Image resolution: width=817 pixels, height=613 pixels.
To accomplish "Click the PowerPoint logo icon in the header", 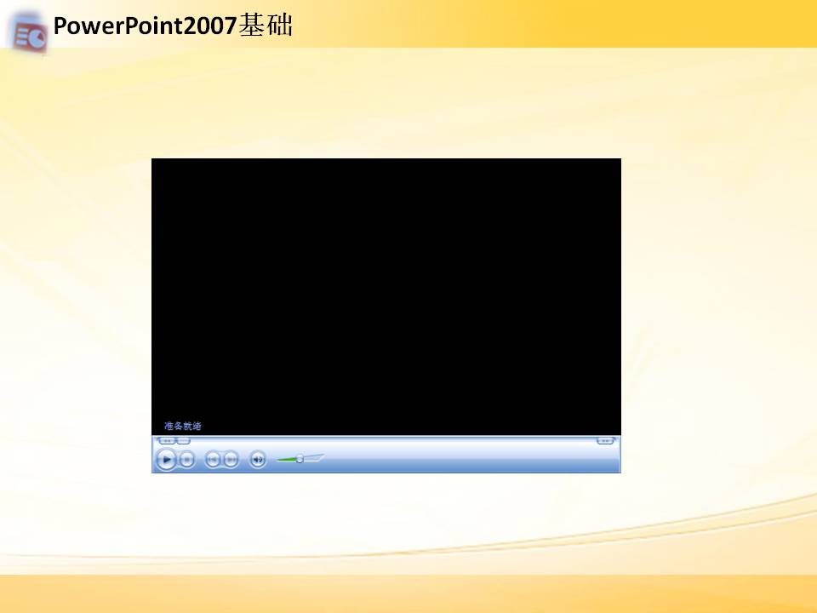I will click(30, 34).
